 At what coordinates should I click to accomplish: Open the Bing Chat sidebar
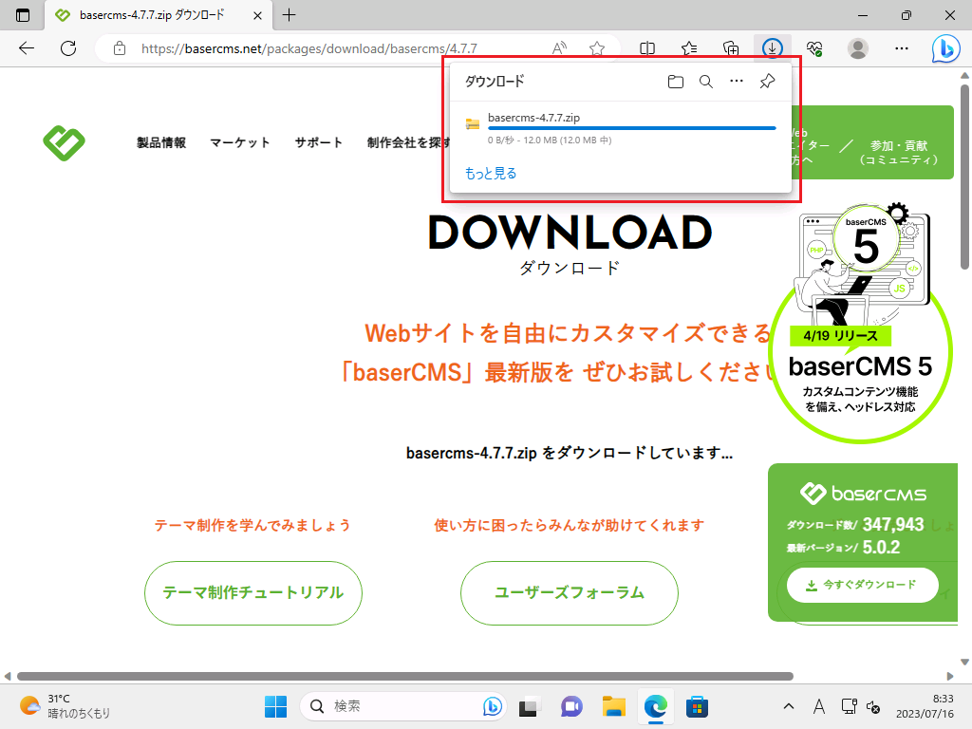tap(947, 48)
